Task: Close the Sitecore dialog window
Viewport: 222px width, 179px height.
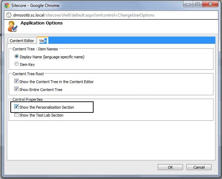Action: (x=210, y=4)
